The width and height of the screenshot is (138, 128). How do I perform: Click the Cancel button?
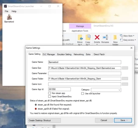104,120
